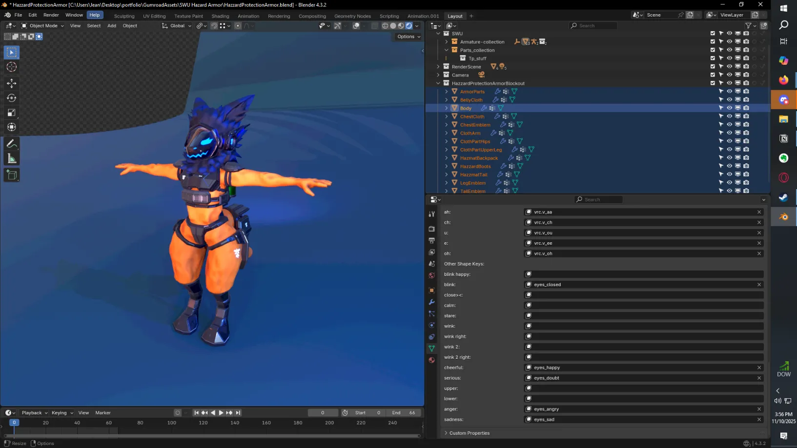Click the viewport Options button

click(409, 37)
